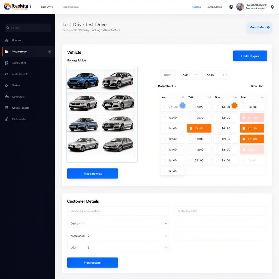279x279 pixels.
Task: Go to Hoome in top navigation
Action: coord(196,7)
